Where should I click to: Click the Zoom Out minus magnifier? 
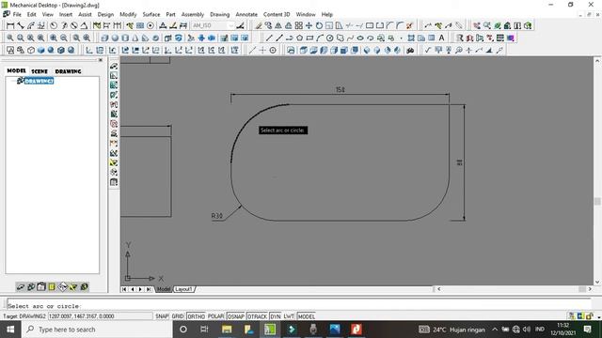(x=64, y=38)
